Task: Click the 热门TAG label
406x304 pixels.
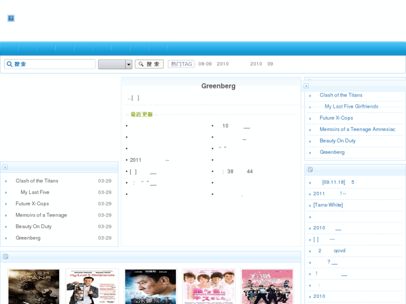Action: tap(181, 64)
